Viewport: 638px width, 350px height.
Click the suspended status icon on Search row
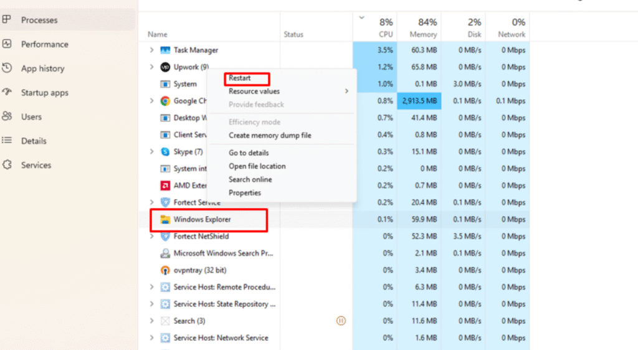point(341,321)
